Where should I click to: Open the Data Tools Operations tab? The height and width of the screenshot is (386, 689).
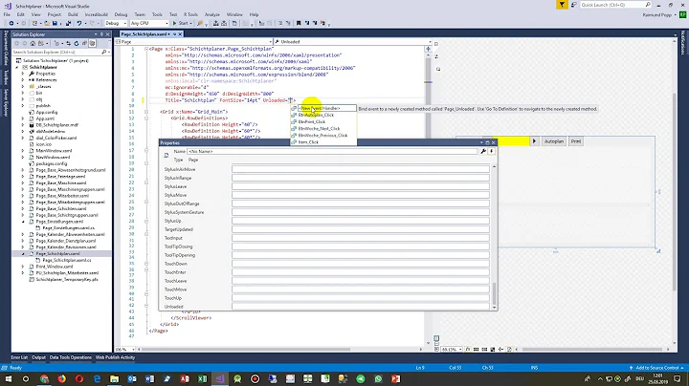pos(70,357)
